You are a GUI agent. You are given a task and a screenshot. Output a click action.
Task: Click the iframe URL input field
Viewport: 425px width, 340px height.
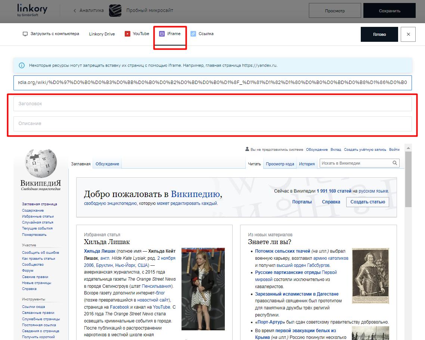pos(212,82)
